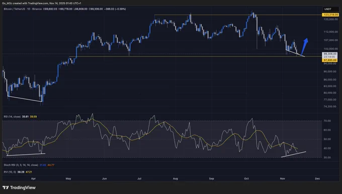Click the Jun label on time axis
The image size is (342, 194).
point(105,179)
